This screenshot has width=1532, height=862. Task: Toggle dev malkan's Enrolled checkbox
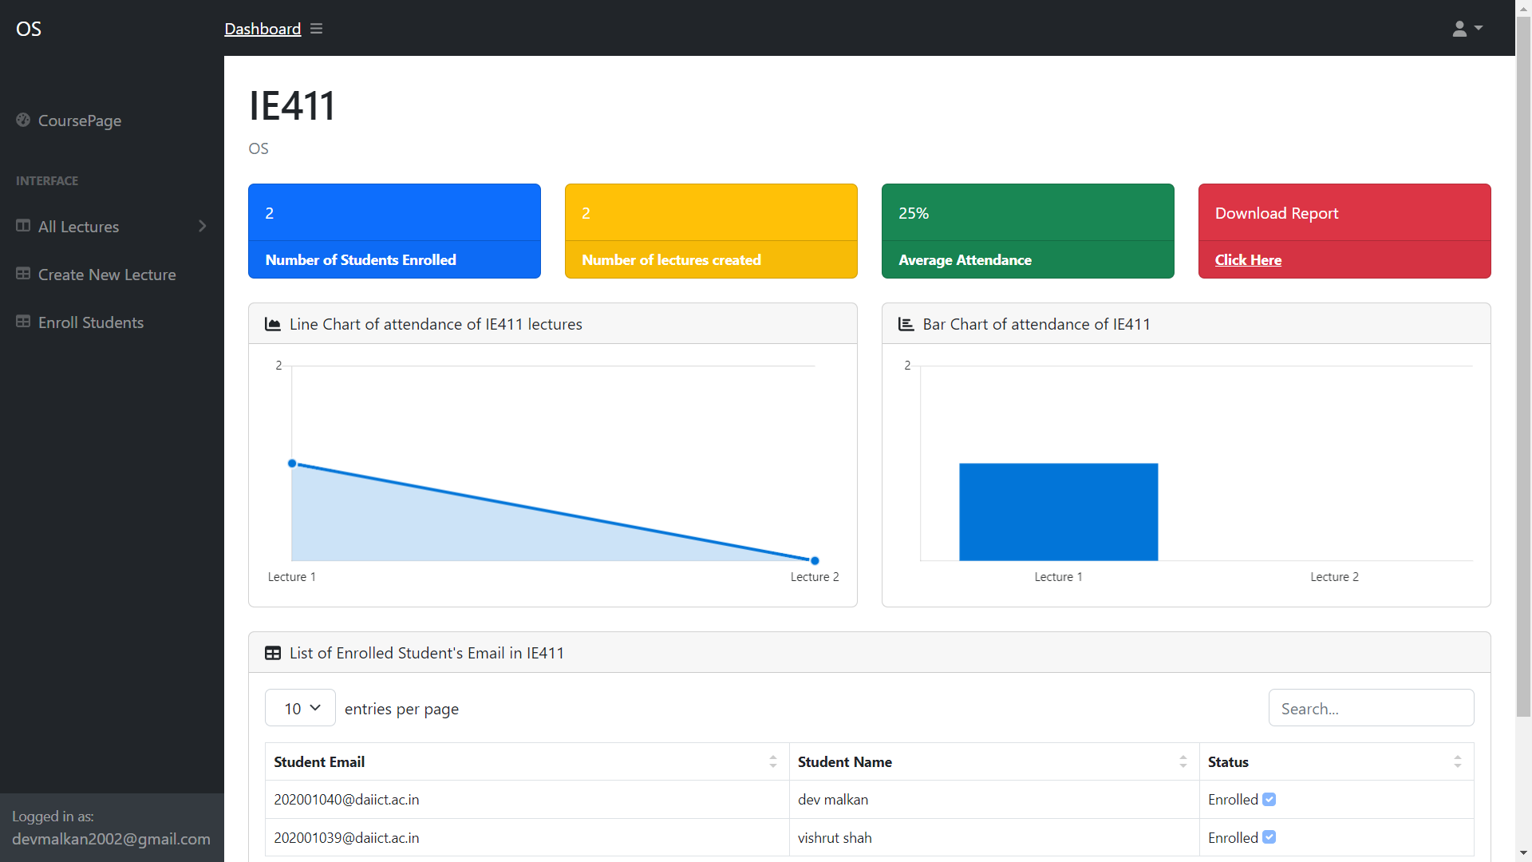[1269, 799]
